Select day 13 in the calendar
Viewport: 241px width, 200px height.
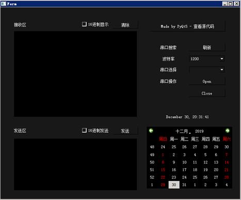pyautogui.click(x=216, y=162)
